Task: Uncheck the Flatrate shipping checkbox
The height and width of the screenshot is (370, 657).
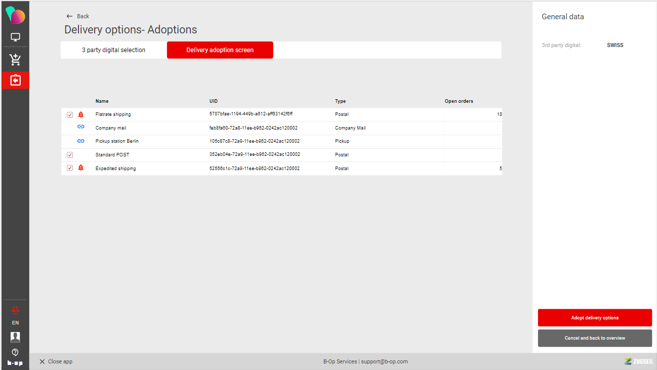Action: click(x=70, y=115)
